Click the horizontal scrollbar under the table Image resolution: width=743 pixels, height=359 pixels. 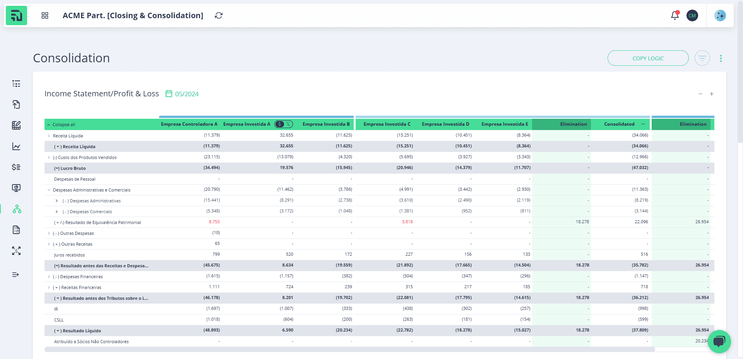click(x=349, y=349)
